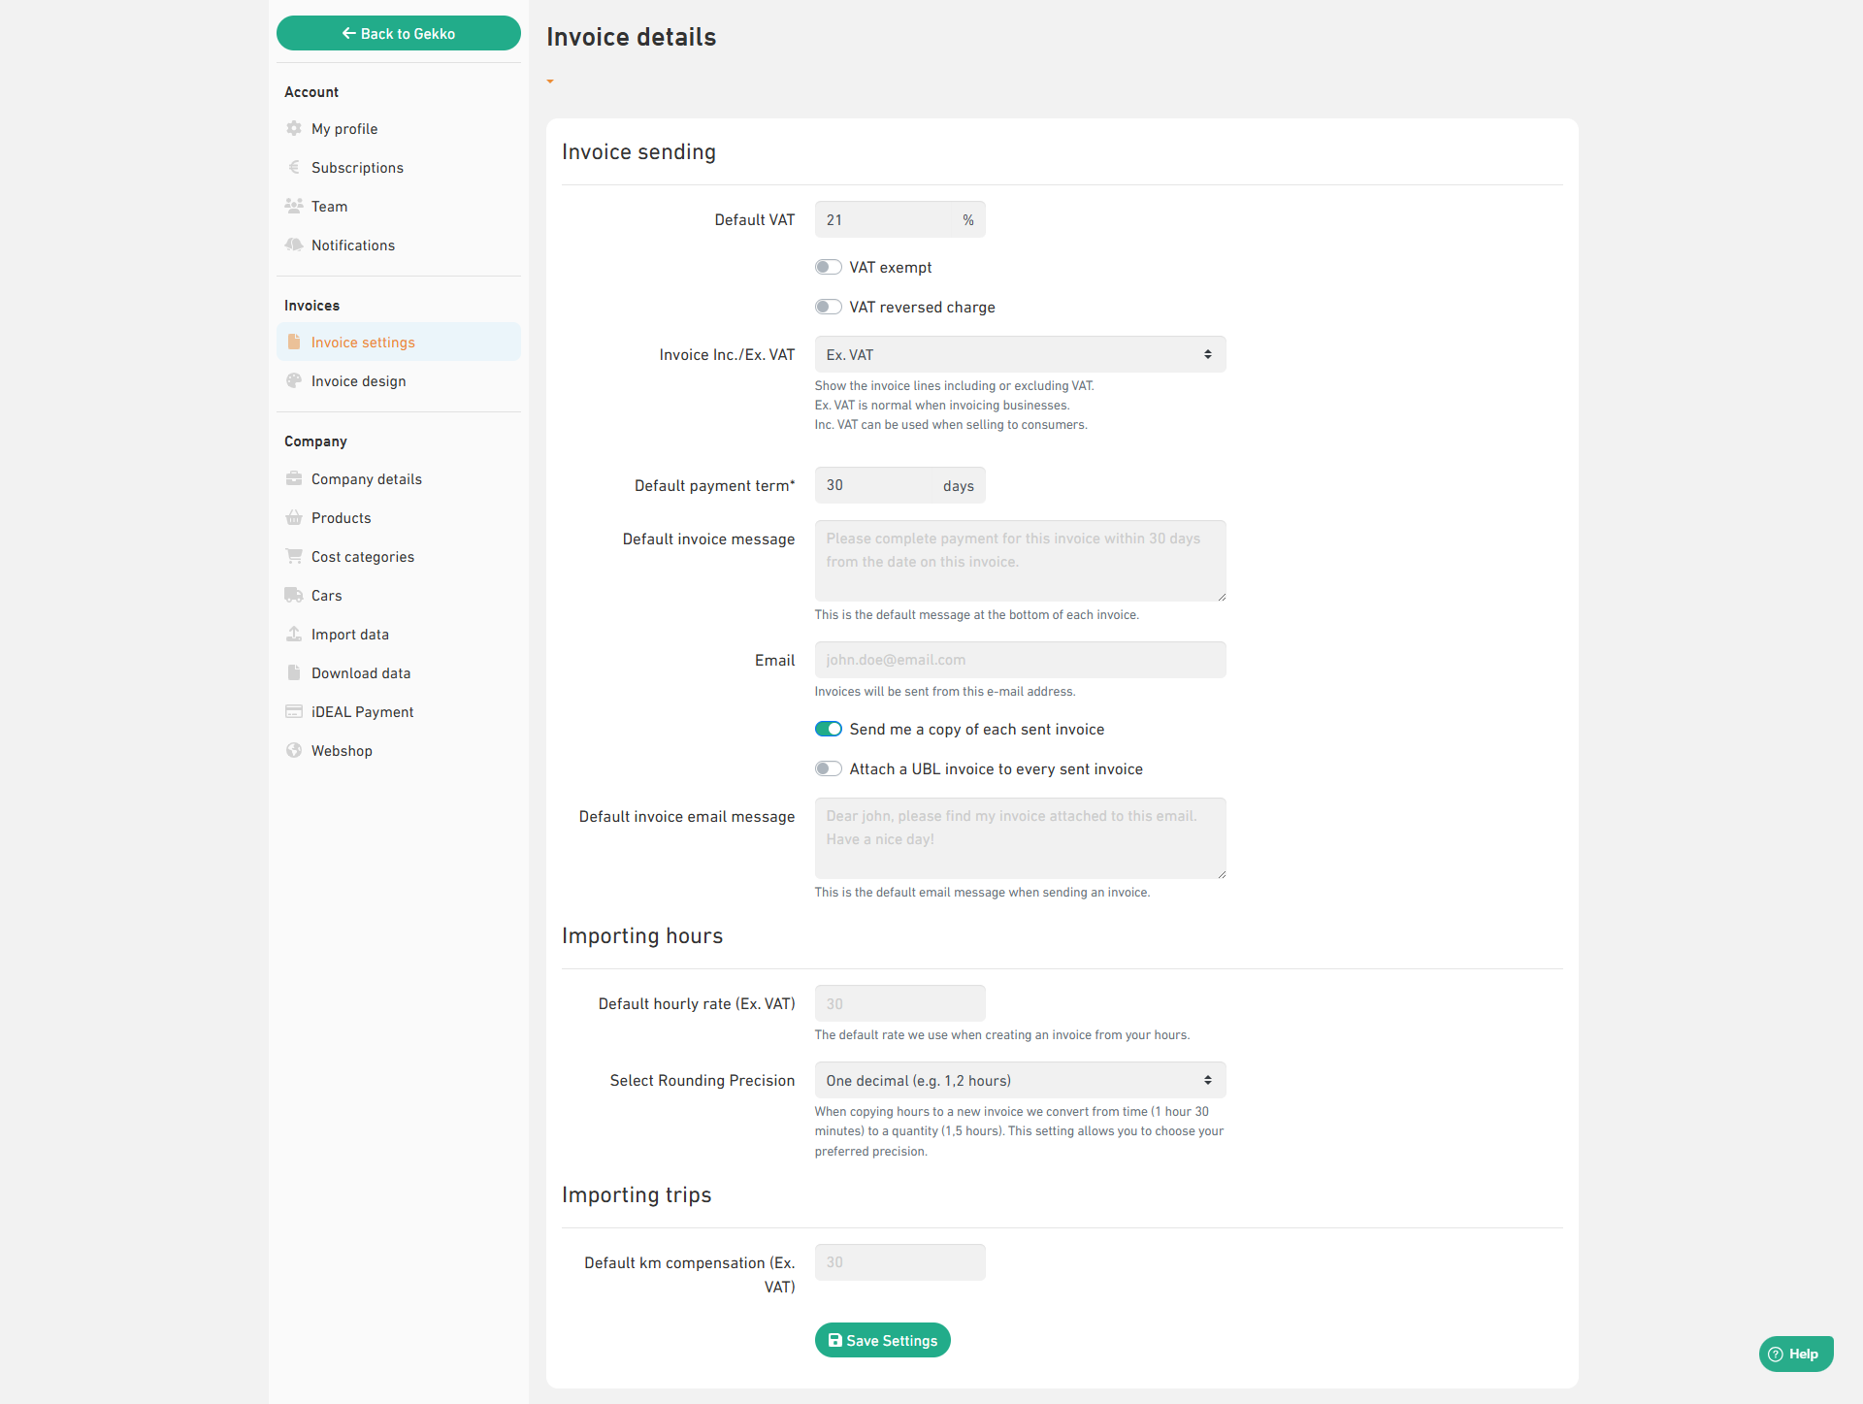This screenshot has height=1404, width=1863.
Task: Click the Save Settings button
Action: pyautogui.click(x=882, y=1340)
